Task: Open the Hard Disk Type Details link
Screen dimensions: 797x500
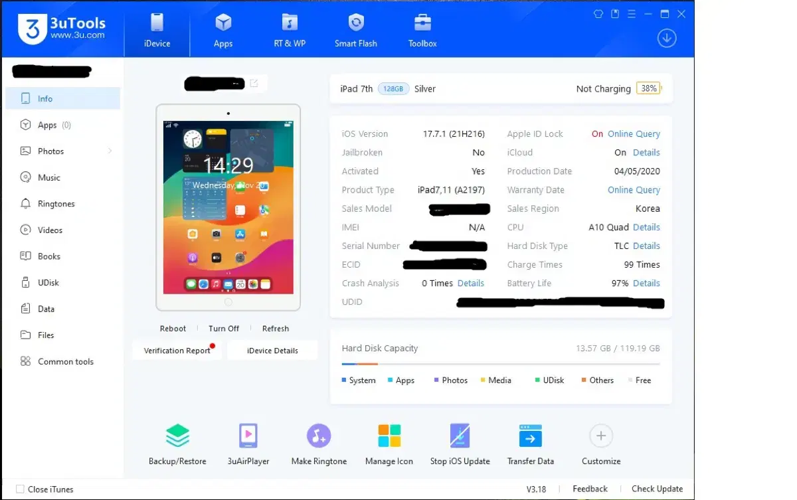Action: tap(646, 246)
